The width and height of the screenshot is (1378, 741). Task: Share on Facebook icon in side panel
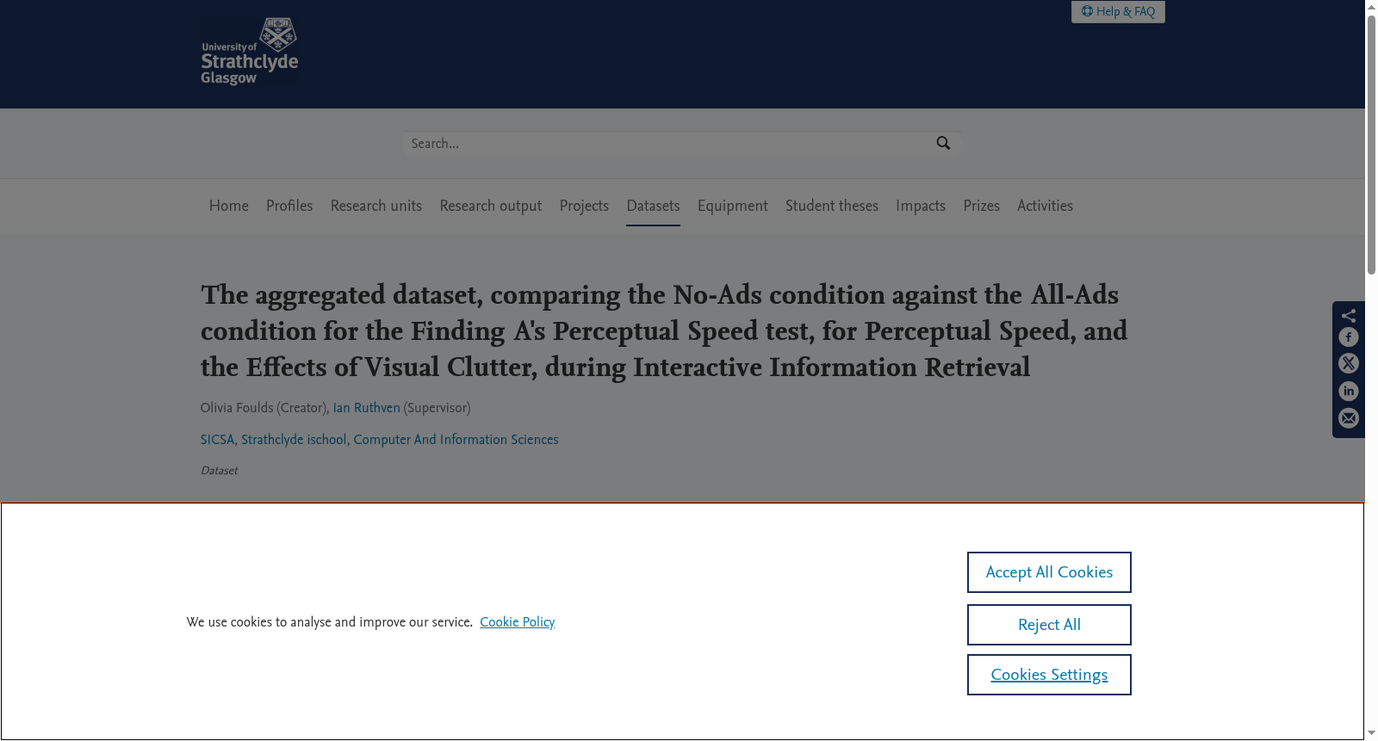(x=1349, y=337)
